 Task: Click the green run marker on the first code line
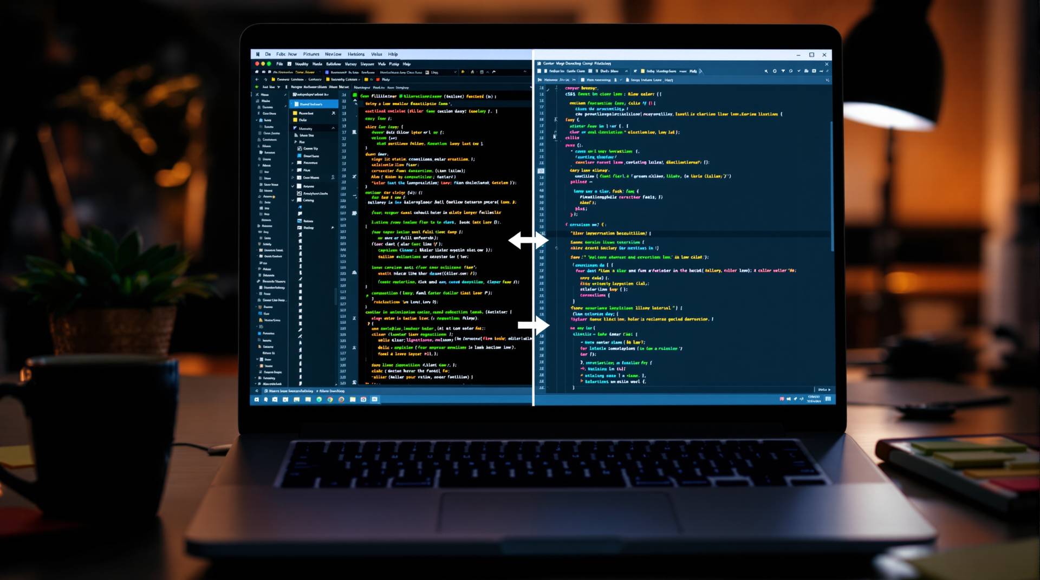[355, 95]
